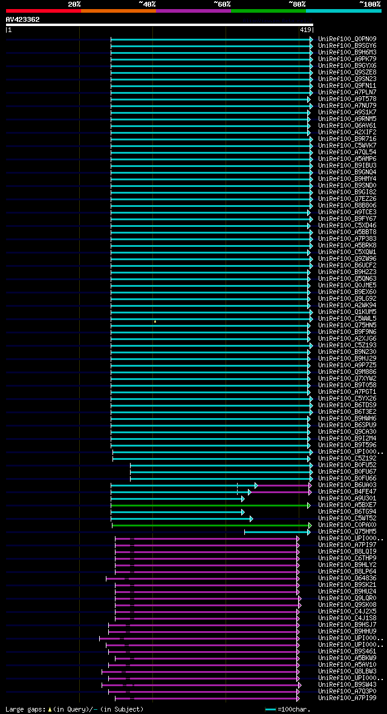Click the green alignment bar for UniRef100_C0PAX0
387x714 pixels.
click(x=212, y=525)
